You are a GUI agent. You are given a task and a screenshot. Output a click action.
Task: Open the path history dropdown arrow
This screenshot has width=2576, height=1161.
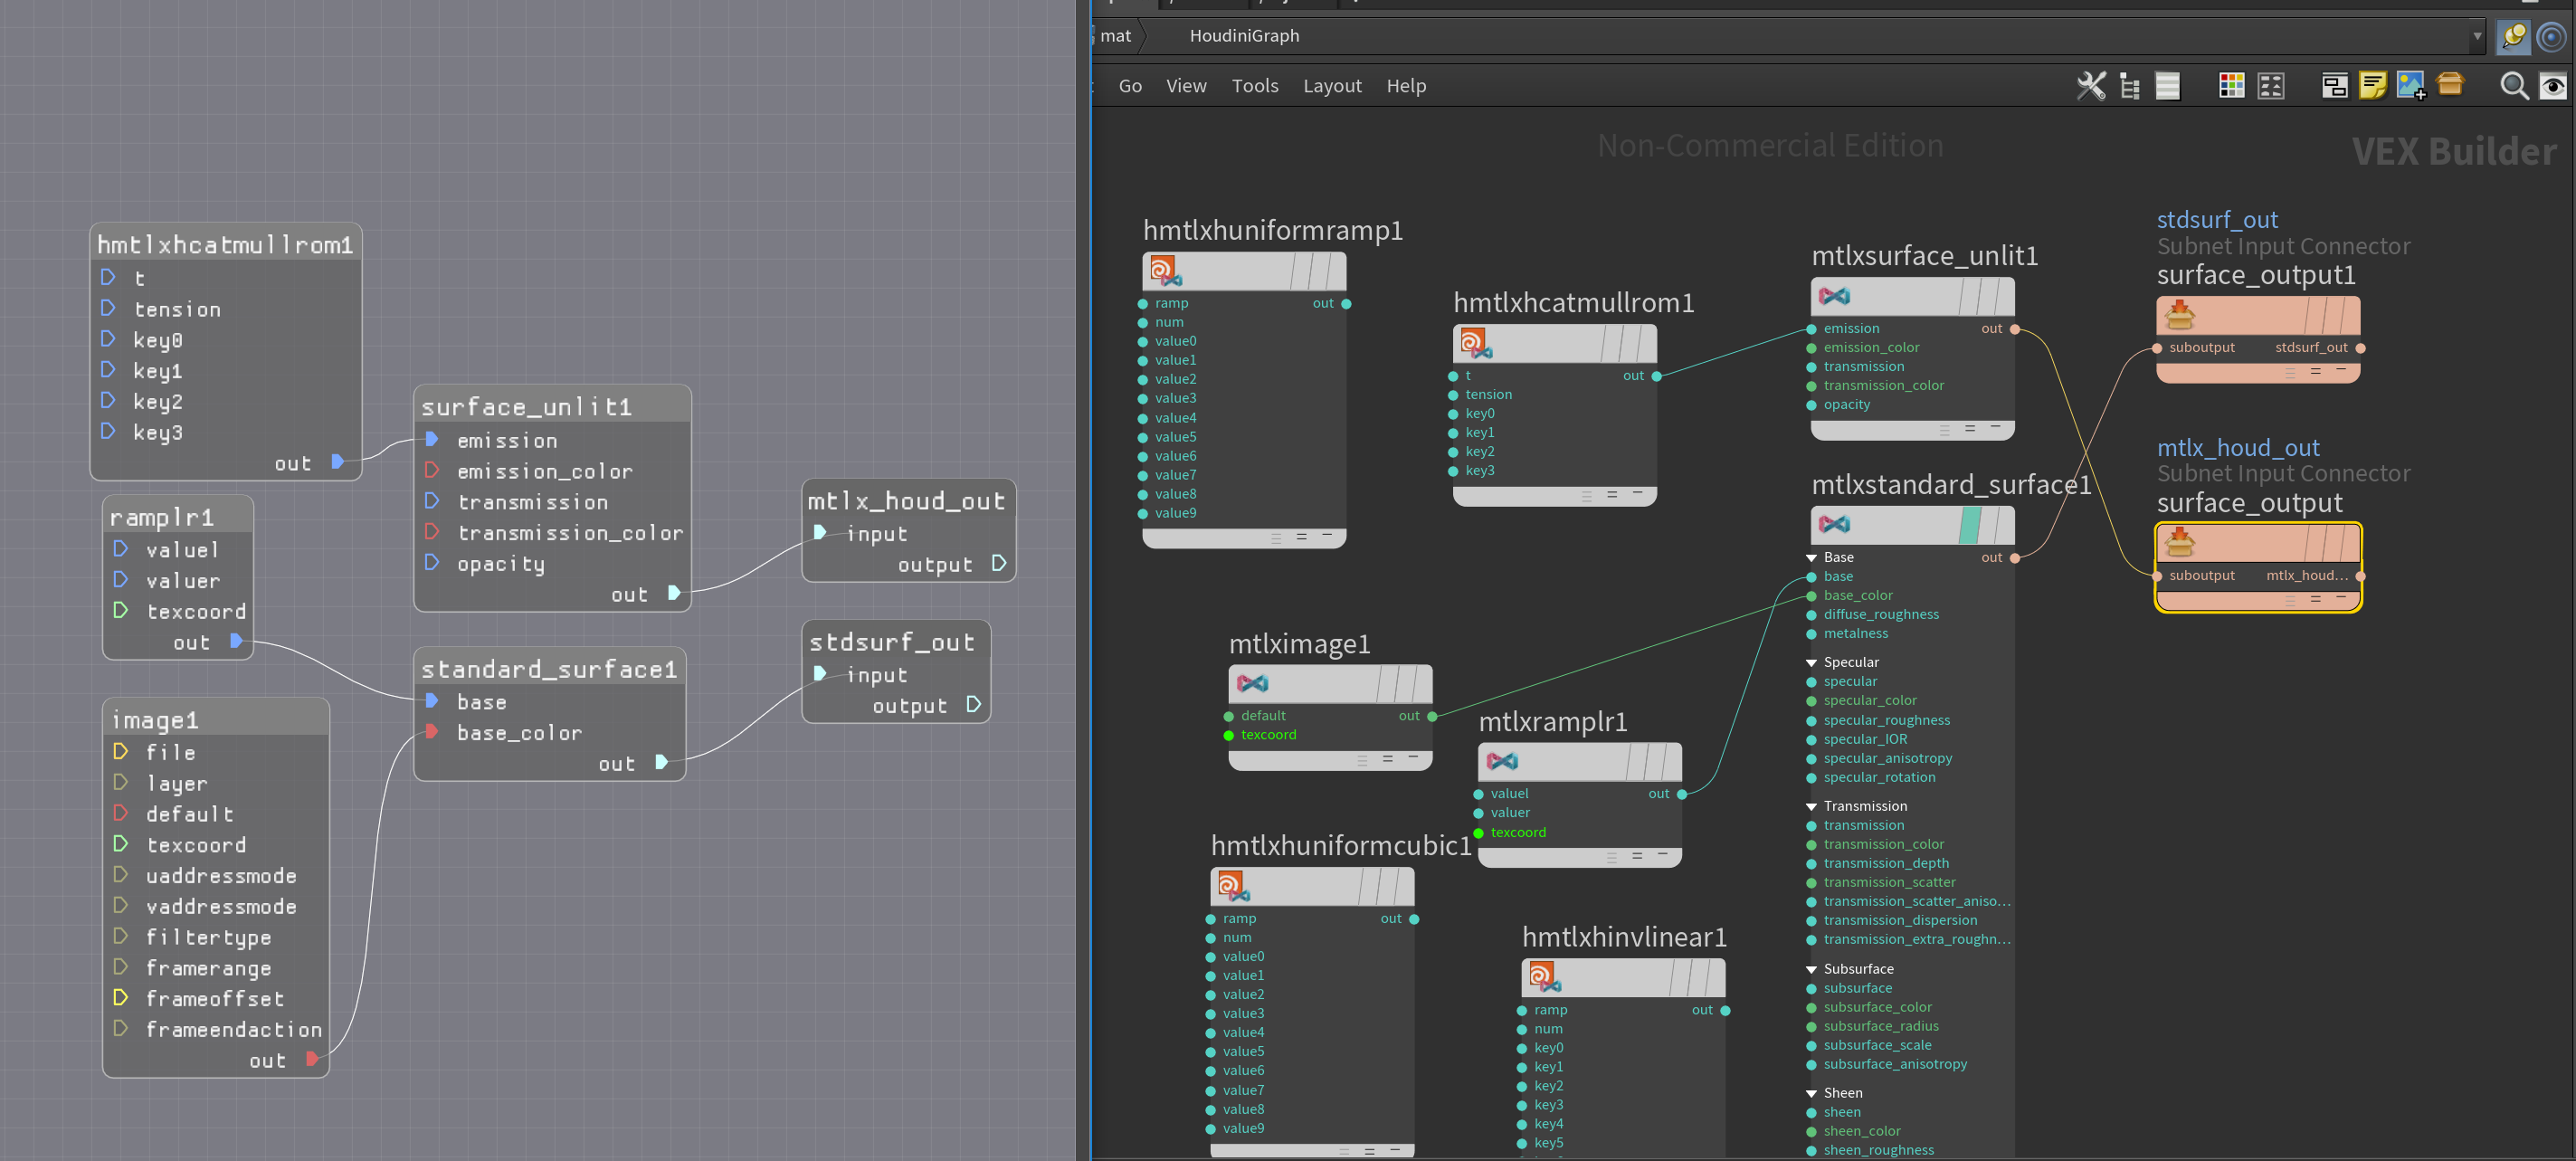click(x=2477, y=36)
